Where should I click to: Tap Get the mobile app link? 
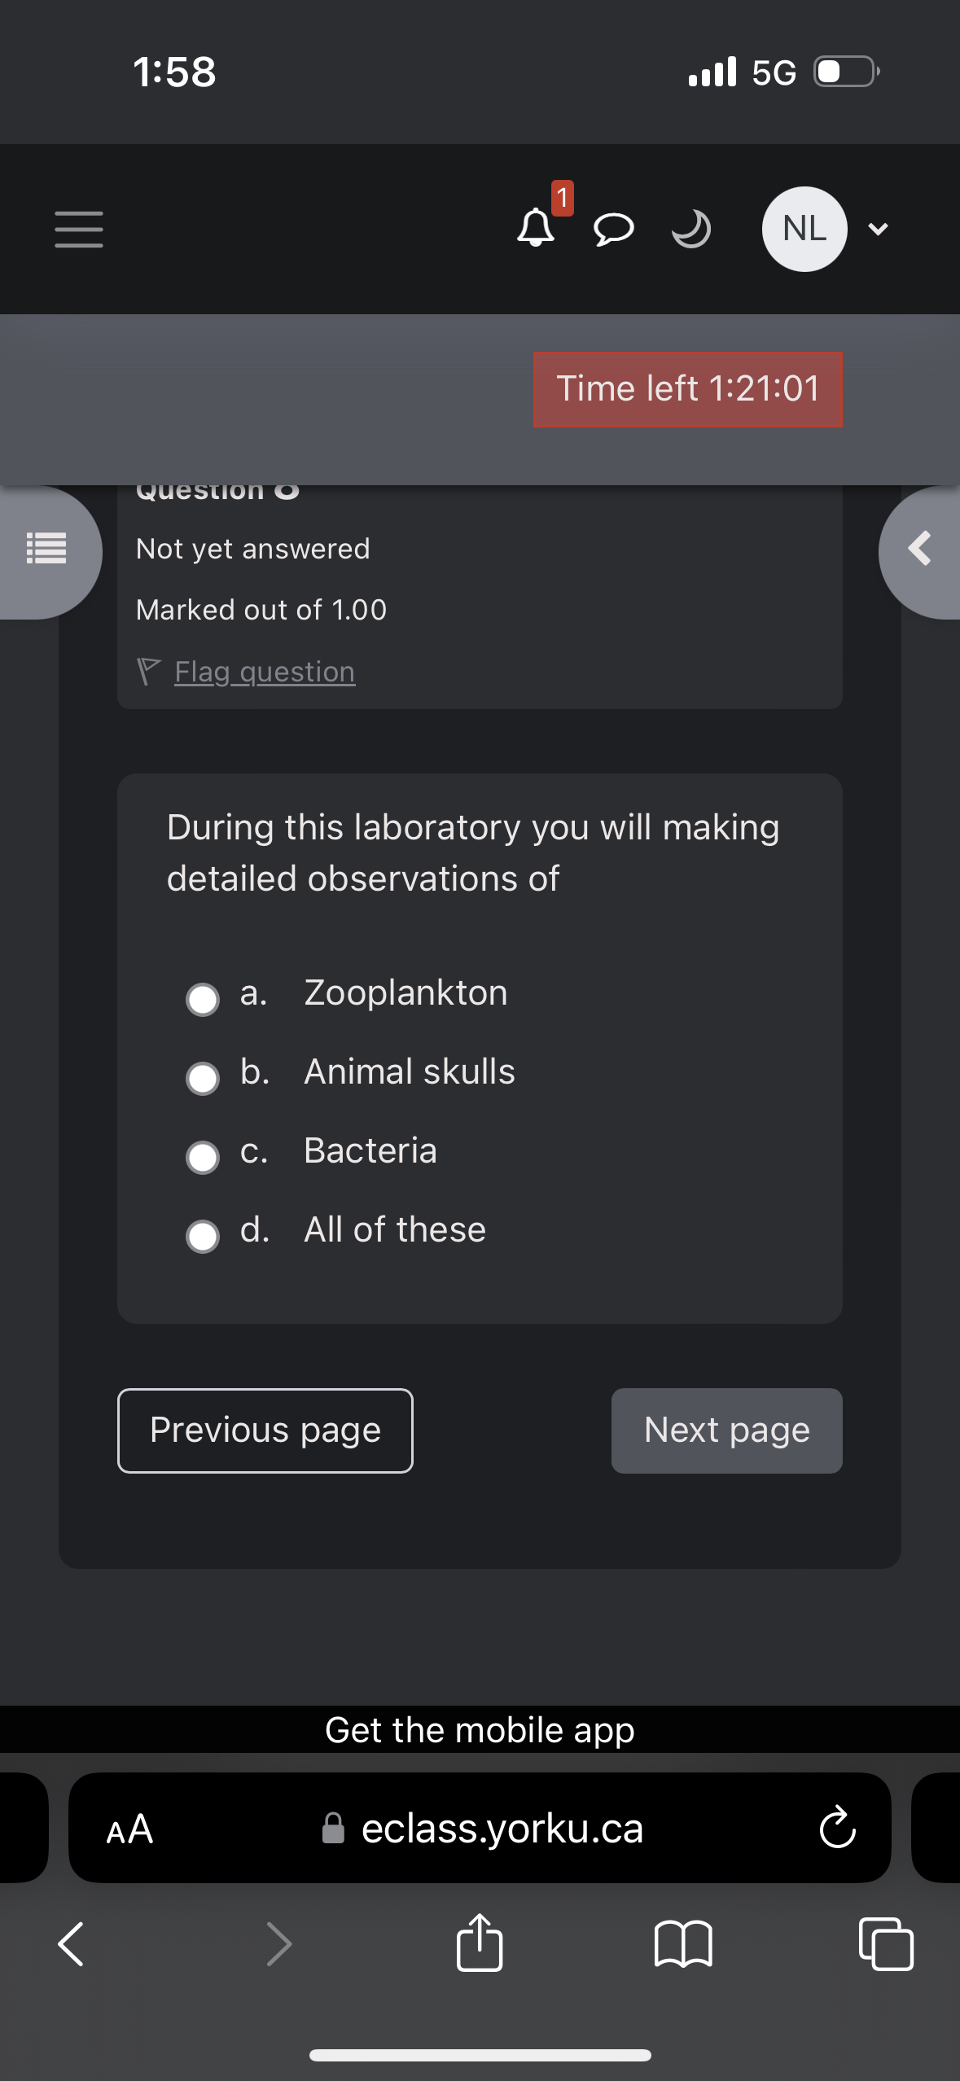pyautogui.click(x=480, y=1730)
